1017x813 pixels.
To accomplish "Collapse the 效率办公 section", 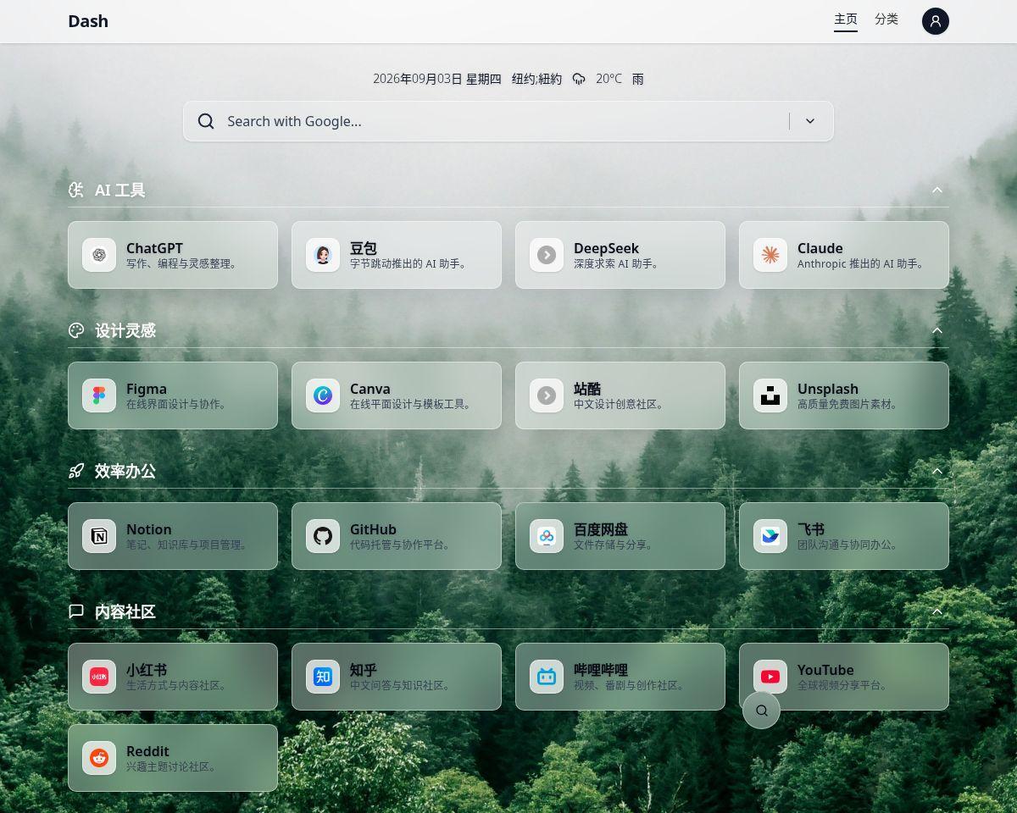I will [x=937, y=471].
